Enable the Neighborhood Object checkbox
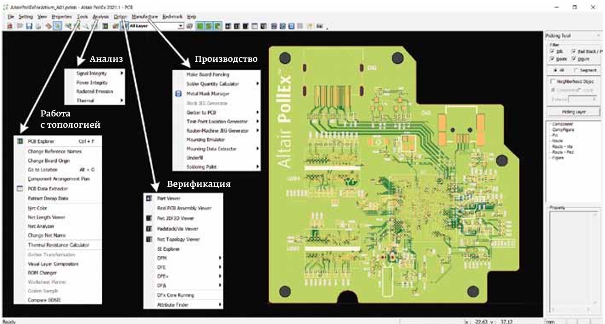 pyautogui.click(x=552, y=81)
